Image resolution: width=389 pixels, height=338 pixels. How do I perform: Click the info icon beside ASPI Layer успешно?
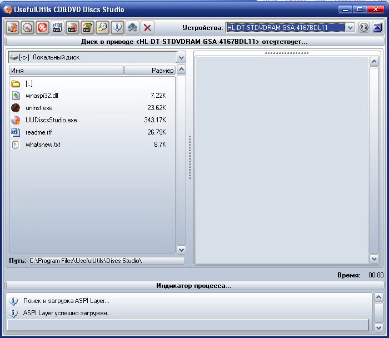[13, 313]
